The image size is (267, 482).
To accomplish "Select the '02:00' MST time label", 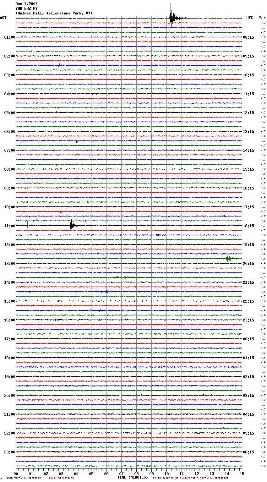I will pyautogui.click(x=10, y=56).
